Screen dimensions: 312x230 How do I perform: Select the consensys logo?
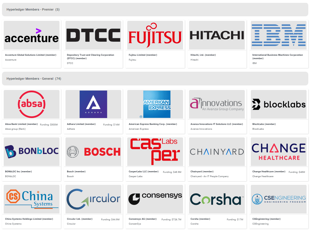click(x=155, y=199)
